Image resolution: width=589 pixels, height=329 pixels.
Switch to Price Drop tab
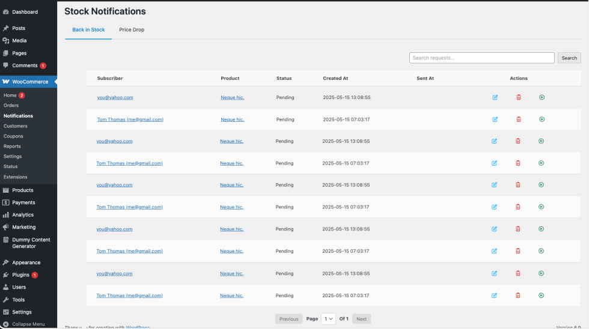pyautogui.click(x=132, y=29)
